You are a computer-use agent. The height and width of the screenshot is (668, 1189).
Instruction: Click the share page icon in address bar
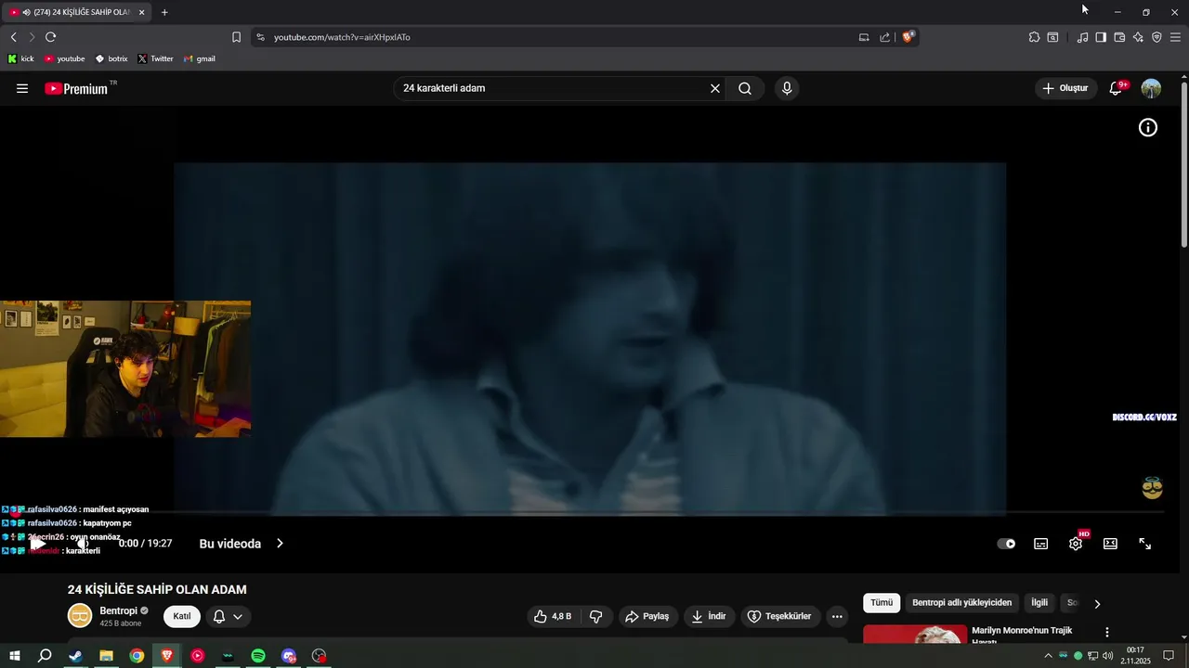pyautogui.click(x=885, y=37)
